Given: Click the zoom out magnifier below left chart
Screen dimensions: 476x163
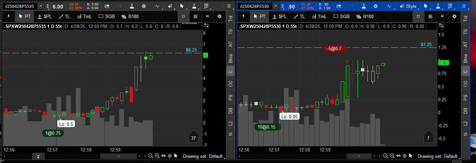Looking at the screenshot, I should (150, 156).
